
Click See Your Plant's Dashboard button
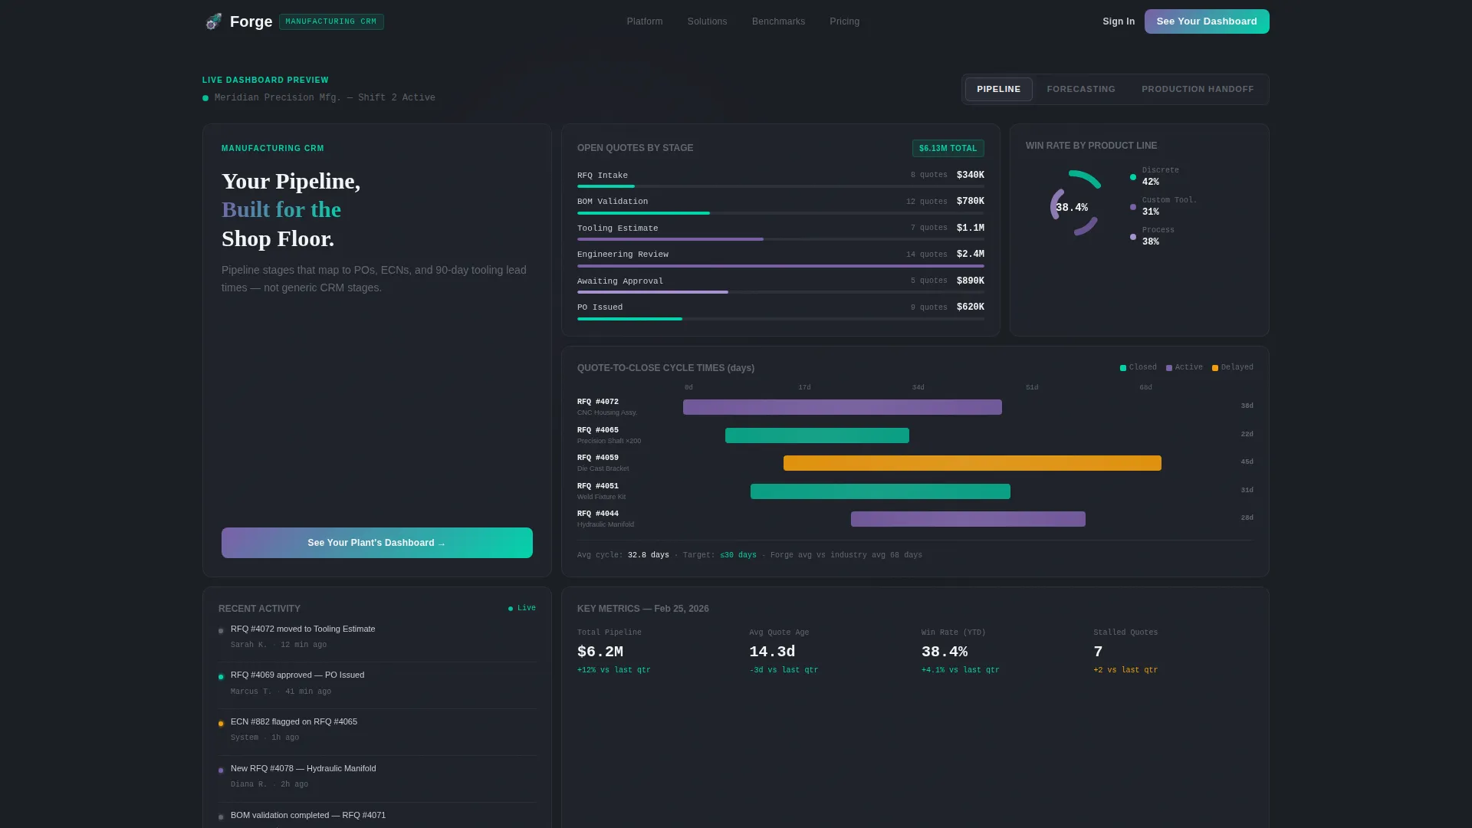(x=377, y=543)
